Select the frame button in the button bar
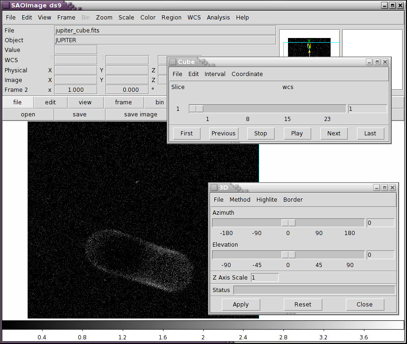This screenshot has width=407, height=344. (x=123, y=102)
